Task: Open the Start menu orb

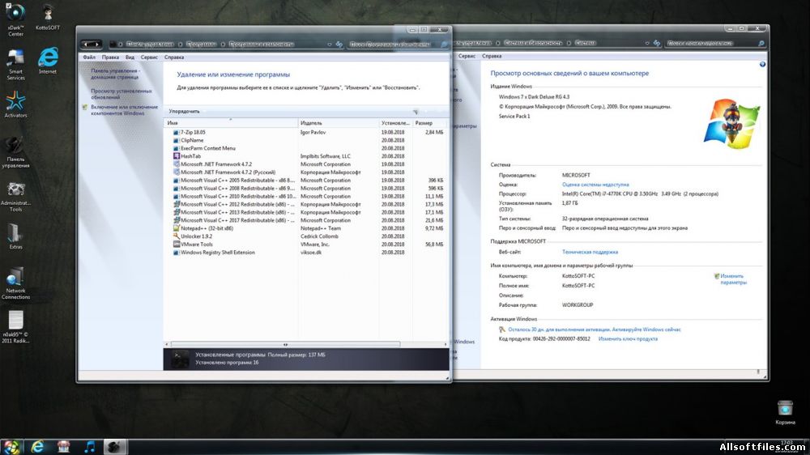Action: (11, 447)
